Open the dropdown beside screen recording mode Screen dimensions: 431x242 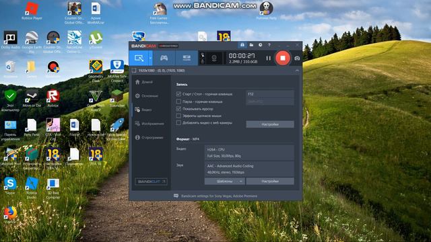[150, 58]
